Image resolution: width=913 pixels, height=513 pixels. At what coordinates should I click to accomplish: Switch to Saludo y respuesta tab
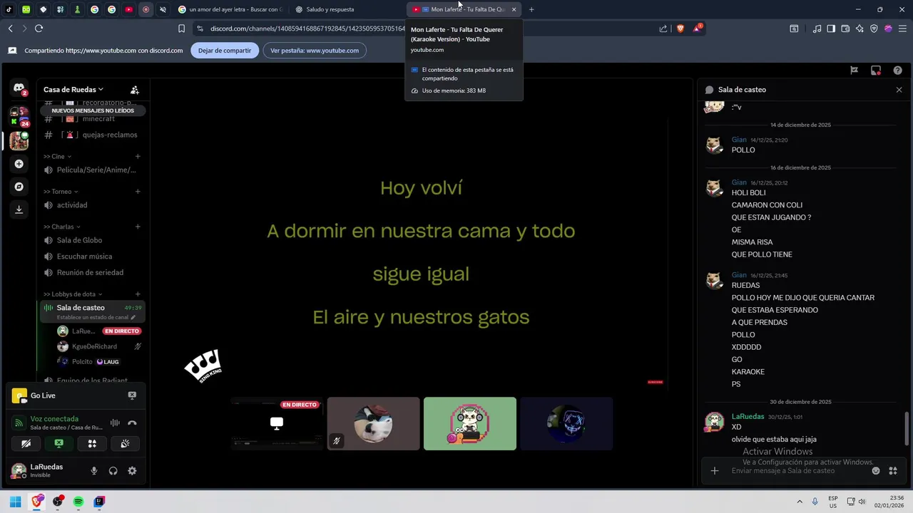347,9
